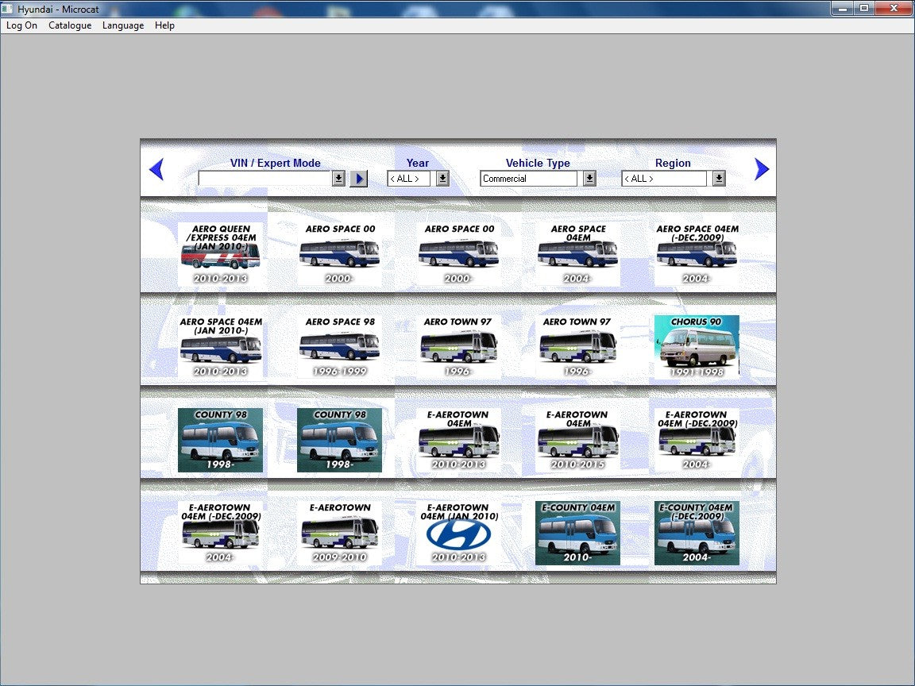The height and width of the screenshot is (686, 915).
Task: Click the Log On menu item
Action: click(21, 25)
